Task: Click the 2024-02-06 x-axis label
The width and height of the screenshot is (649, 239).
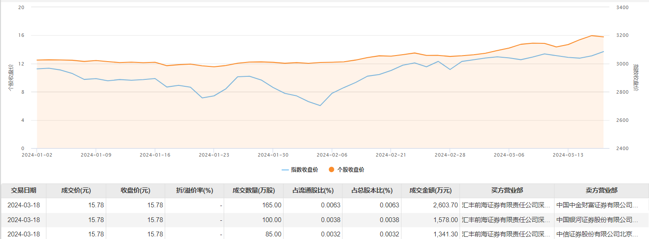Action: [332, 154]
